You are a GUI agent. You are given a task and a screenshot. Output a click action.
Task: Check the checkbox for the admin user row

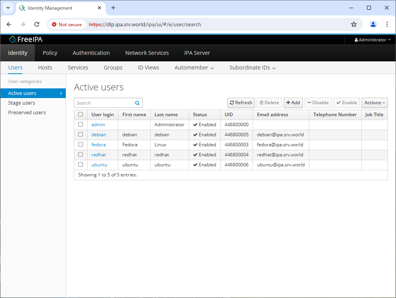tap(81, 124)
